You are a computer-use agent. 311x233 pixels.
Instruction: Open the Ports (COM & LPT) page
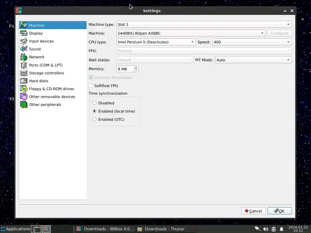[x=53, y=65]
